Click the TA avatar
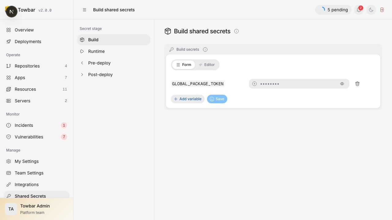 [x=11, y=209]
